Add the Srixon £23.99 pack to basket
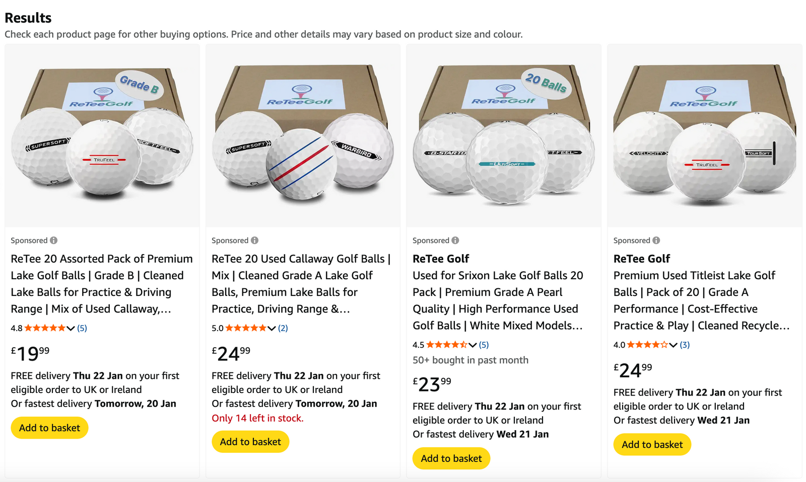The width and height of the screenshot is (806, 482). (451, 458)
